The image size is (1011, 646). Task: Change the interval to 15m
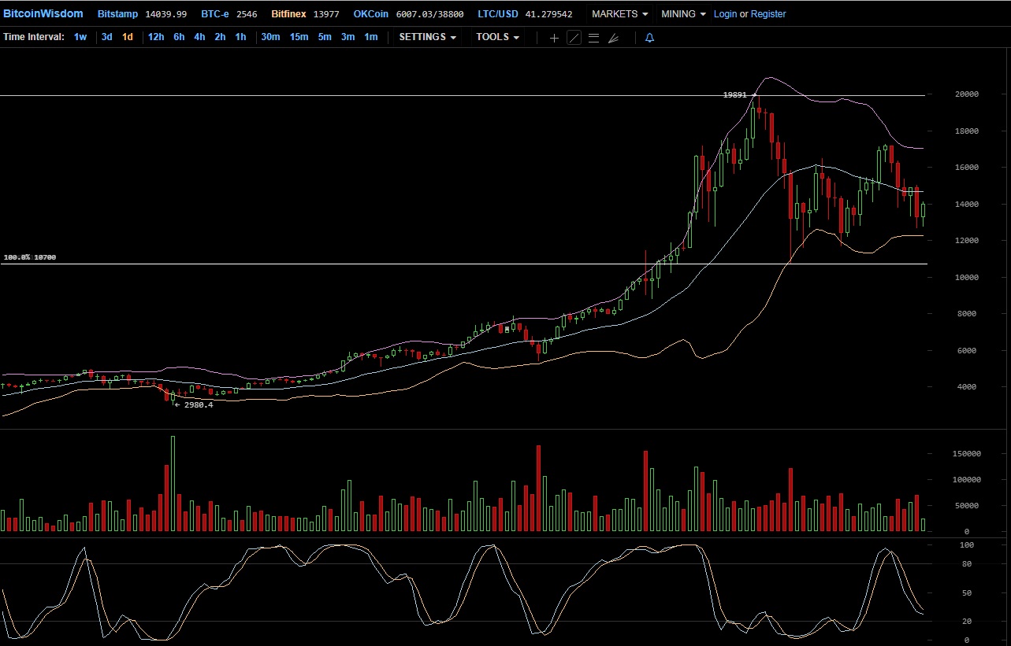tap(299, 37)
